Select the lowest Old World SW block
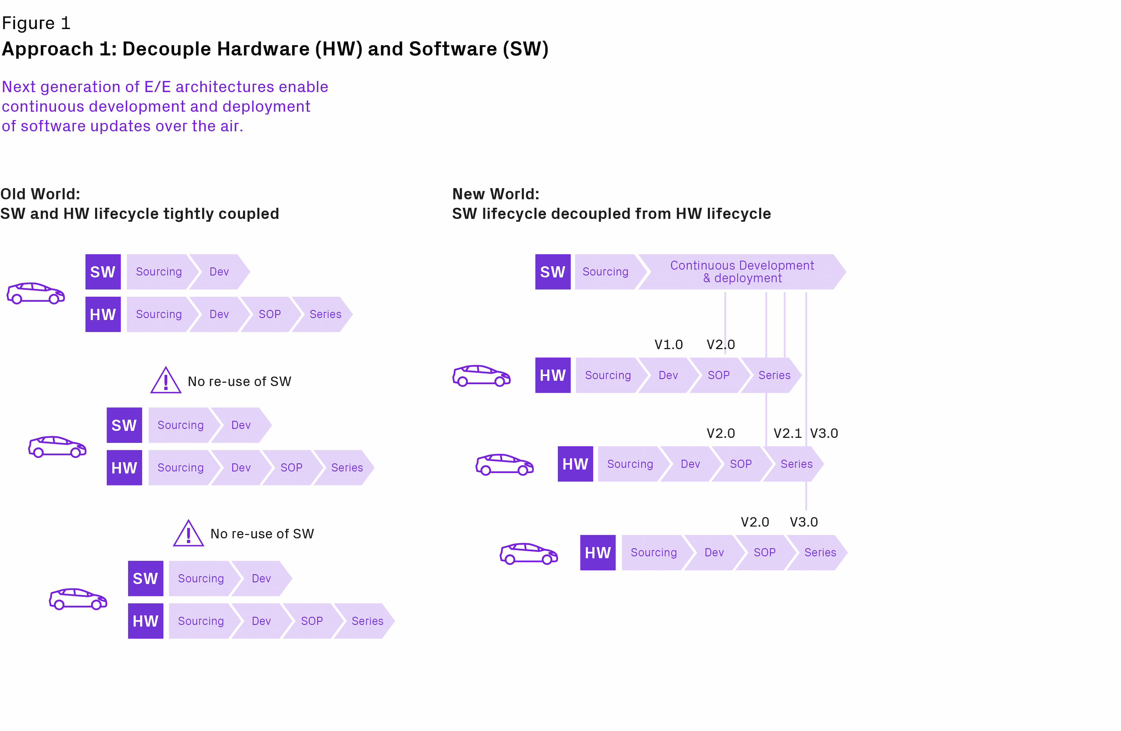 pyautogui.click(x=146, y=578)
